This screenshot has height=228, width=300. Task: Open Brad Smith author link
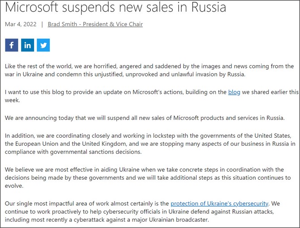click(x=95, y=24)
